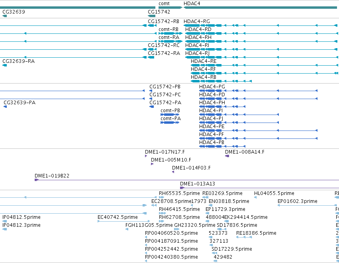This screenshot has height=263, width=339.
Task: Click EST label RE18386.5prime
Action: 256,234
